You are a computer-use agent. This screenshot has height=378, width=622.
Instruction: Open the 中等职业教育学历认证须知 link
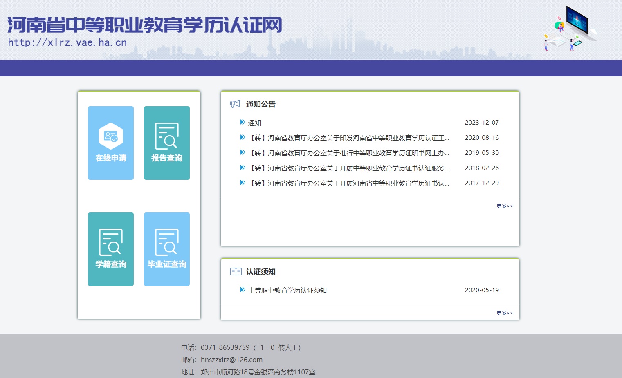[x=287, y=290]
